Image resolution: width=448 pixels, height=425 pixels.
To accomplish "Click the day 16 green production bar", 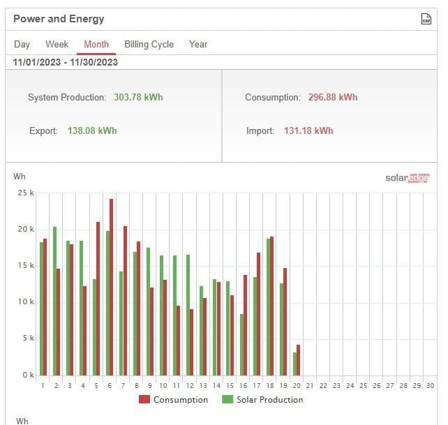I will point(241,345).
